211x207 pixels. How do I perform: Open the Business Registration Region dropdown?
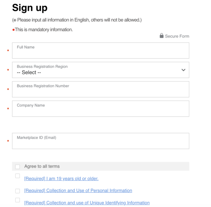point(101,70)
